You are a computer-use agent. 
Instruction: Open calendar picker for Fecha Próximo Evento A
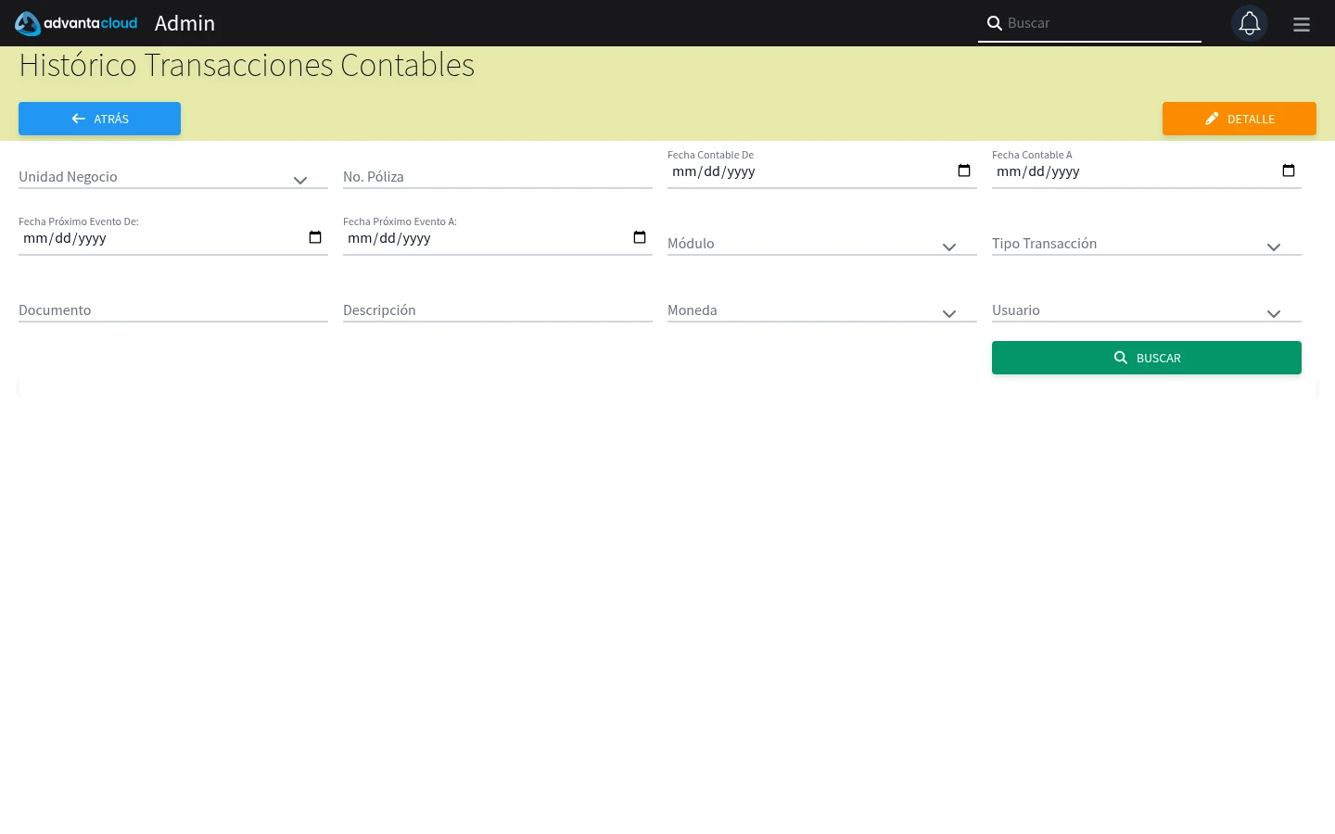[640, 237]
